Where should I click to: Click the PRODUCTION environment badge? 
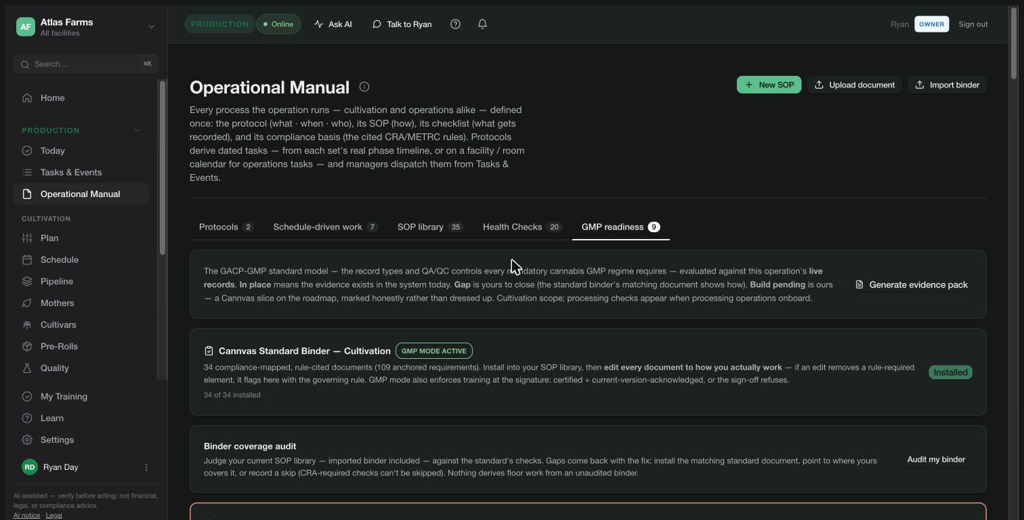coord(220,24)
